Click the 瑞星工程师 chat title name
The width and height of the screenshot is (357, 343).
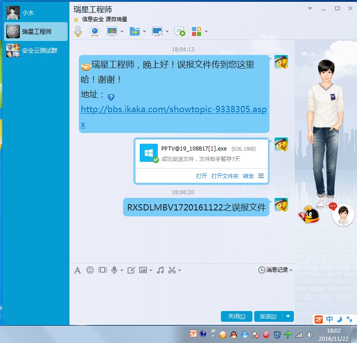click(x=93, y=9)
